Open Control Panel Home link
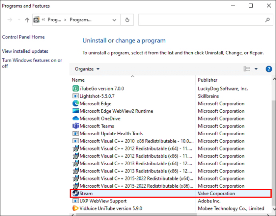This screenshot has height=216, width=276. click(23, 37)
